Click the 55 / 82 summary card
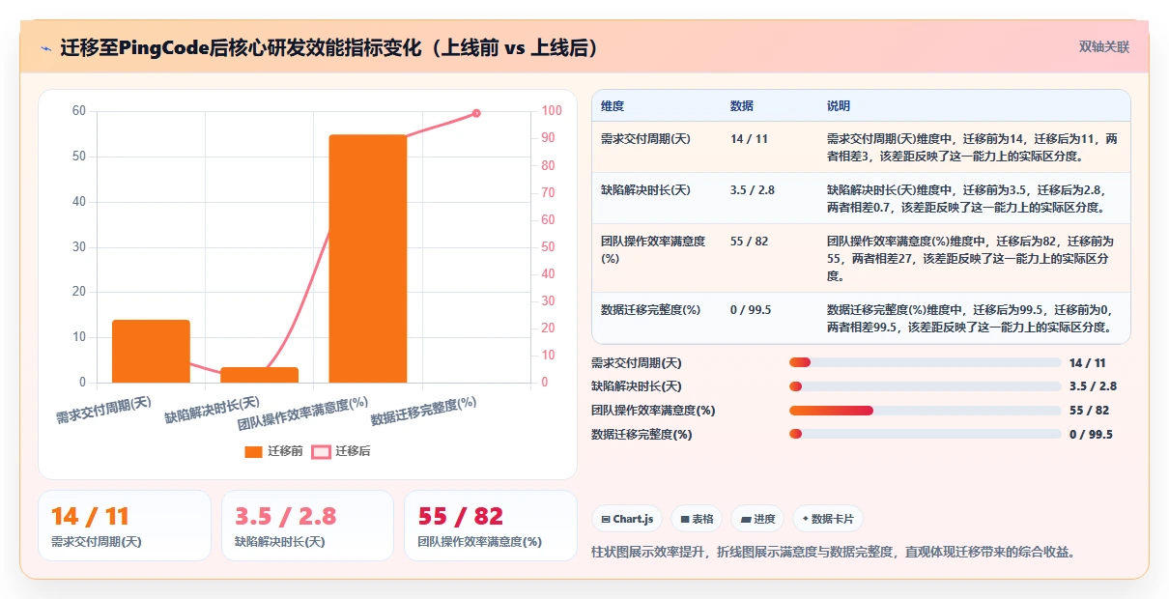This screenshot has width=1169, height=599. click(x=491, y=526)
